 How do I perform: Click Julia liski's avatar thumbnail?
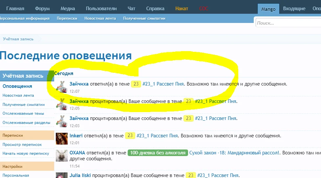(x=62, y=175)
